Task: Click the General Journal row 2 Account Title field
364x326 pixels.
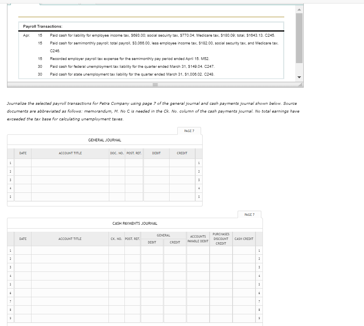Action: pos(70,171)
